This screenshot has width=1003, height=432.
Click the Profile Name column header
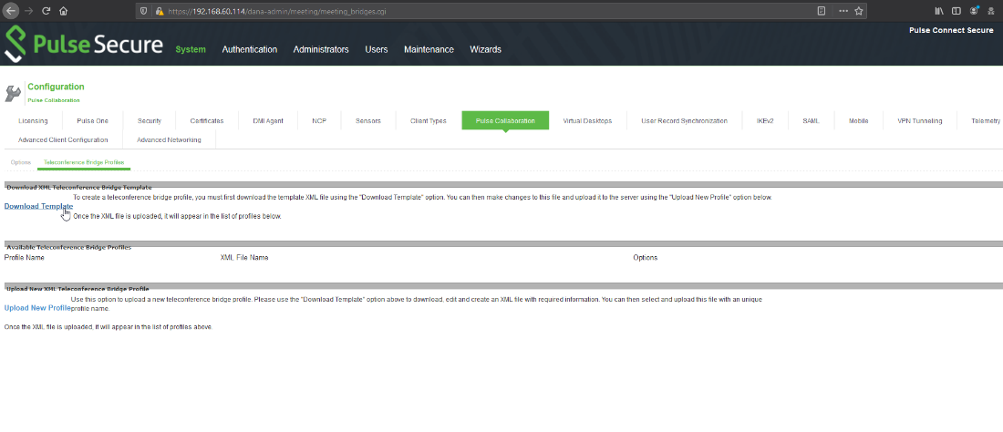point(25,258)
